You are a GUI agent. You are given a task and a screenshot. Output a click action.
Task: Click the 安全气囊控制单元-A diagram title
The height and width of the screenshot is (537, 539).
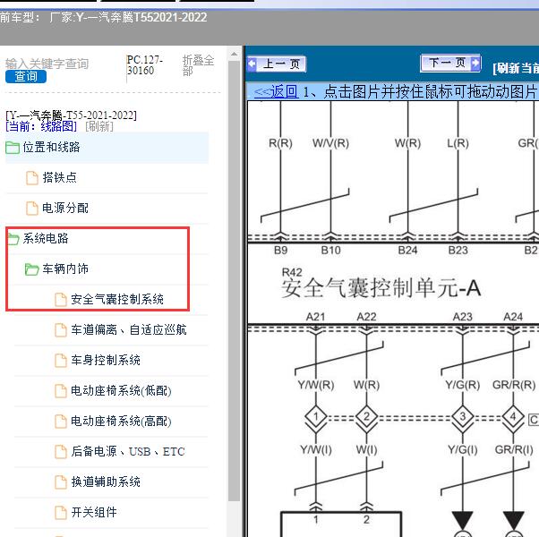[381, 288]
